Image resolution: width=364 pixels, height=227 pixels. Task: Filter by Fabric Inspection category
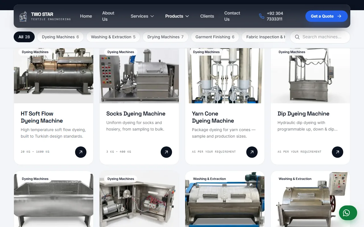[x=264, y=37]
